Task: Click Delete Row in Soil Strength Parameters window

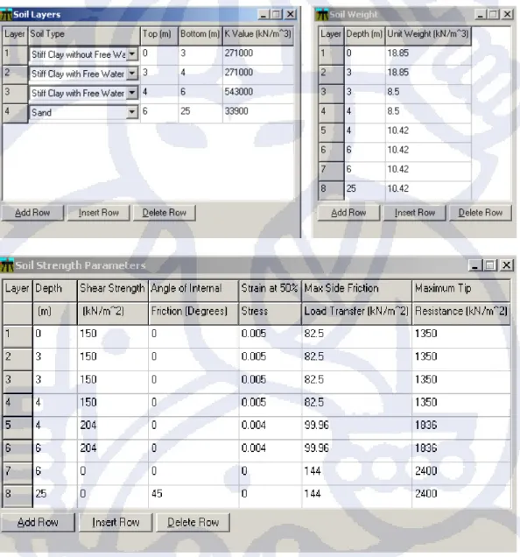Action: 193,523
